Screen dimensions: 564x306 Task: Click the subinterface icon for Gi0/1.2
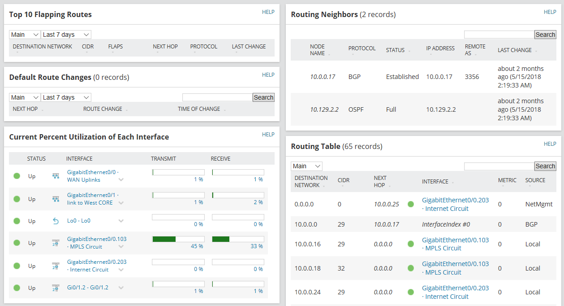pyautogui.click(x=56, y=288)
